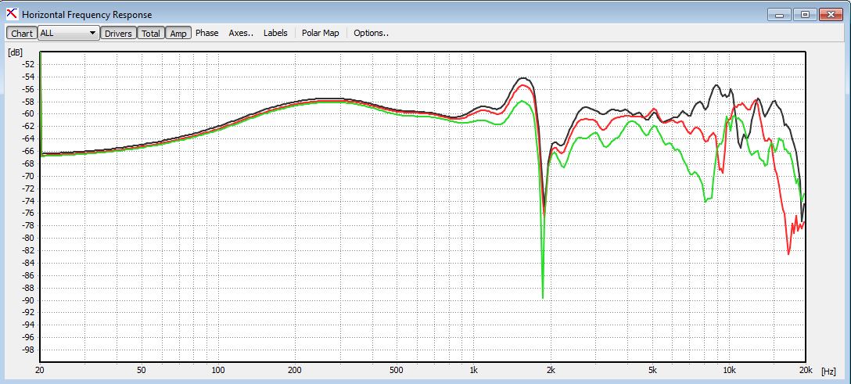Screen dimensions: 851x384
Task: Click the 5k frequency axis label
Action: coord(652,371)
